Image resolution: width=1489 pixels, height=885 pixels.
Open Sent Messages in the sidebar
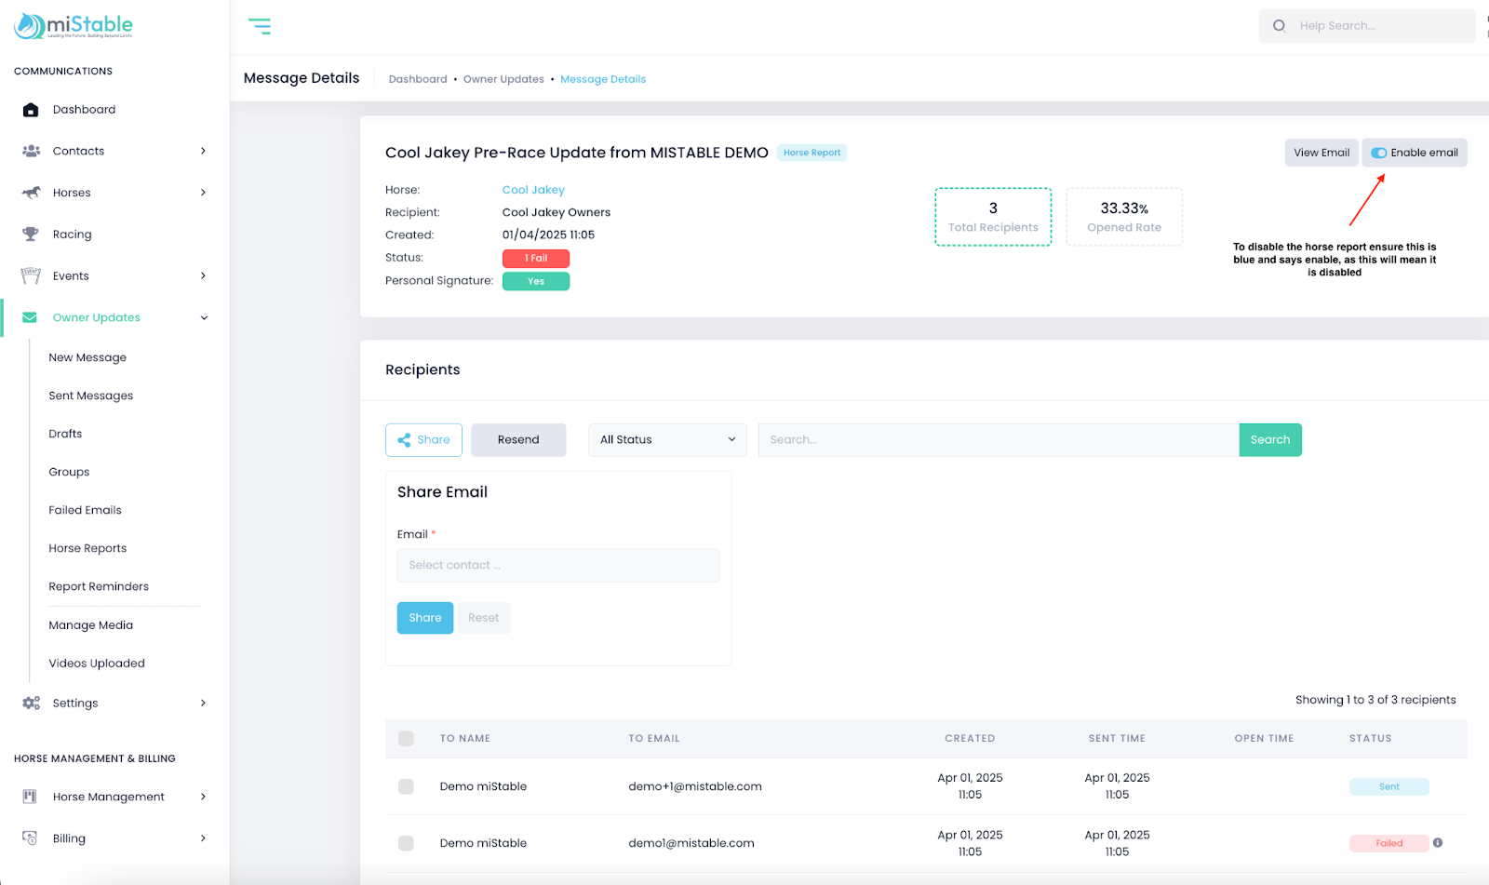(91, 396)
